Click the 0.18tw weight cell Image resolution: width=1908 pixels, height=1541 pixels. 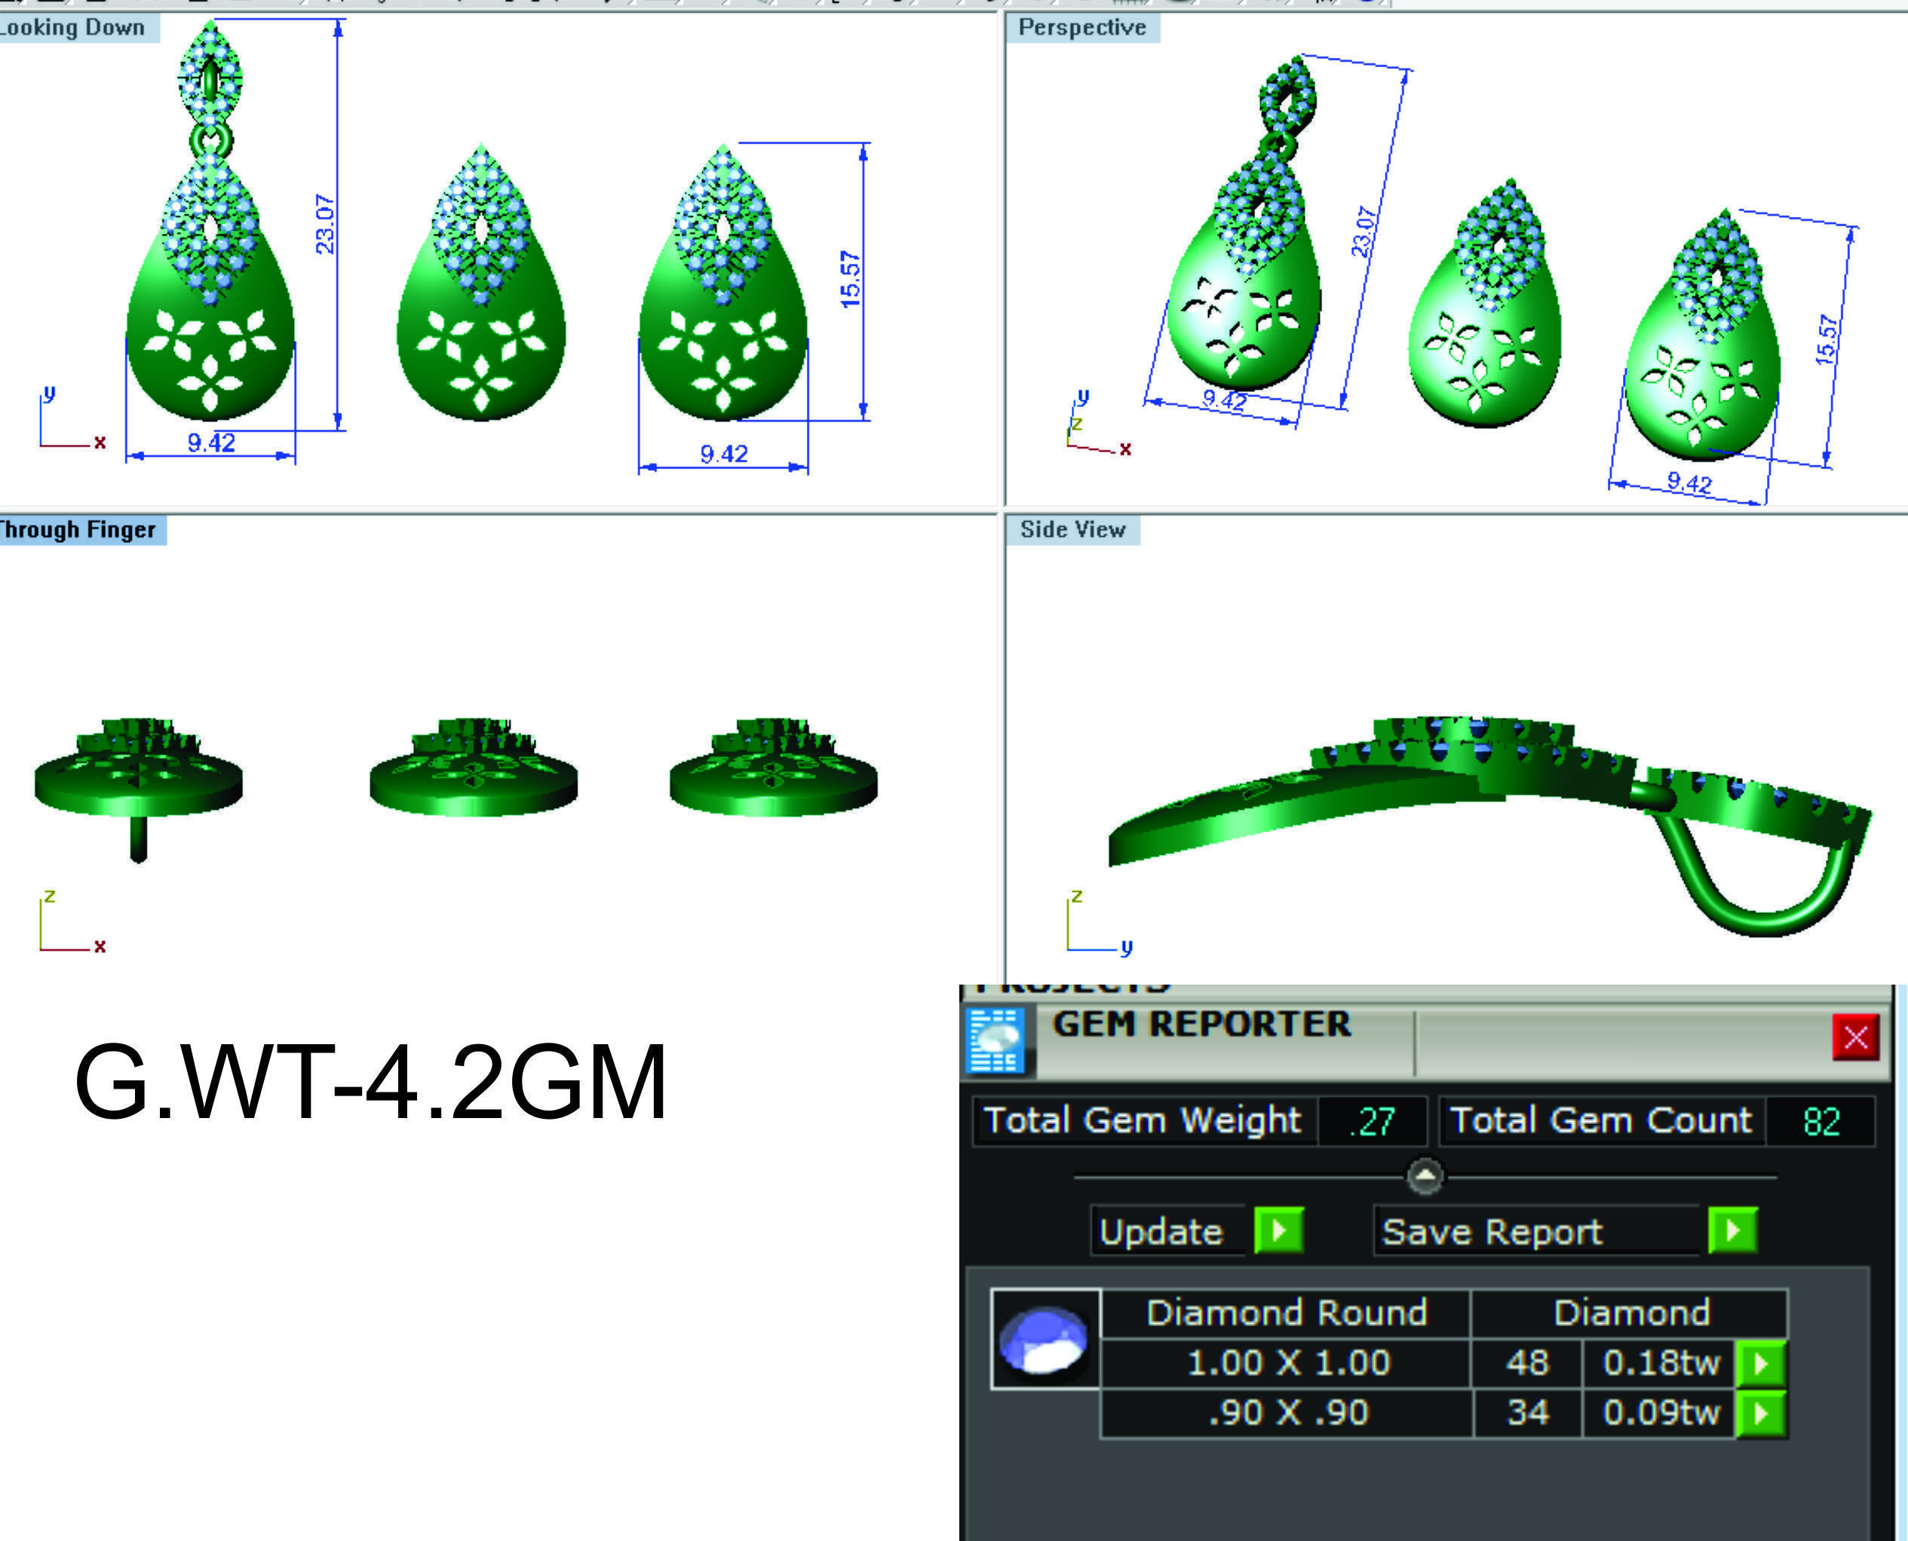1661,1362
